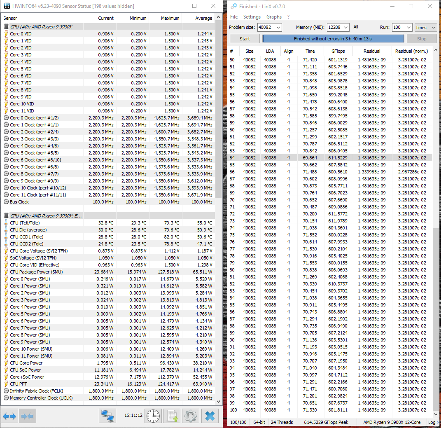
Task: Click the lightning icon beside Core 0 VID
Action: pos(6,34)
